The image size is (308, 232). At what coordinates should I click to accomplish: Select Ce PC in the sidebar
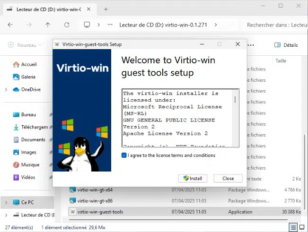click(27, 202)
